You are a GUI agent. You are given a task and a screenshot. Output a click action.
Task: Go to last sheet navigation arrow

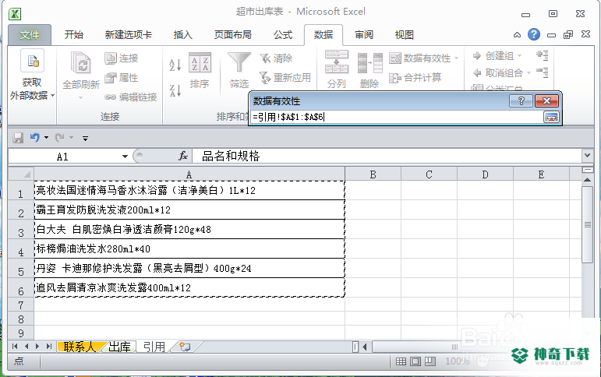(x=48, y=347)
